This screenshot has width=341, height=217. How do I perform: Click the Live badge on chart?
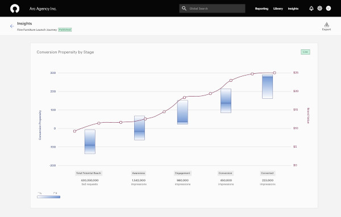(x=305, y=52)
